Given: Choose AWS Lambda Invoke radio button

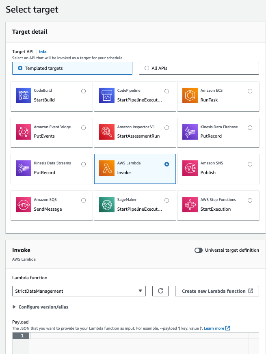Looking at the screenshot, I should click(167, 164).
